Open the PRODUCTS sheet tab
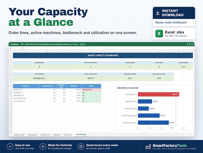The width and height of the screenshot is (203, 153). click(x=45, y=135)
